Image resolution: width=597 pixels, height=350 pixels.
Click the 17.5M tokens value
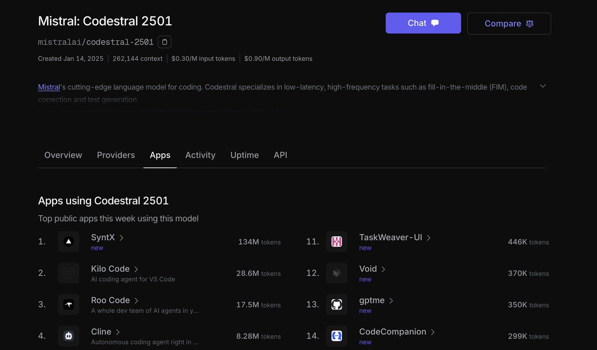tap(259, 305)
